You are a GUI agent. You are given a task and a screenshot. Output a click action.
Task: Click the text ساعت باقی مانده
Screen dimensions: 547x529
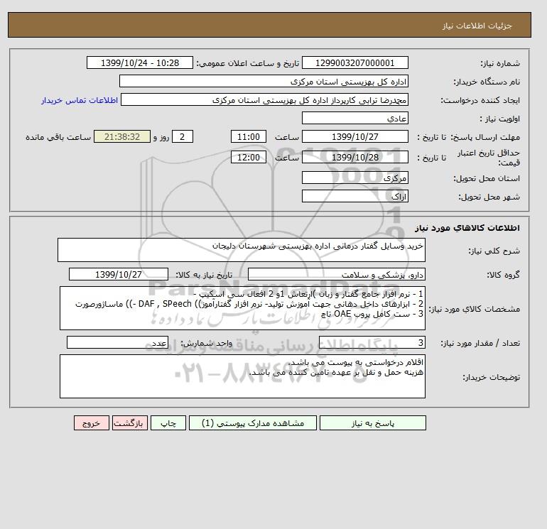[x=58, y=137]
